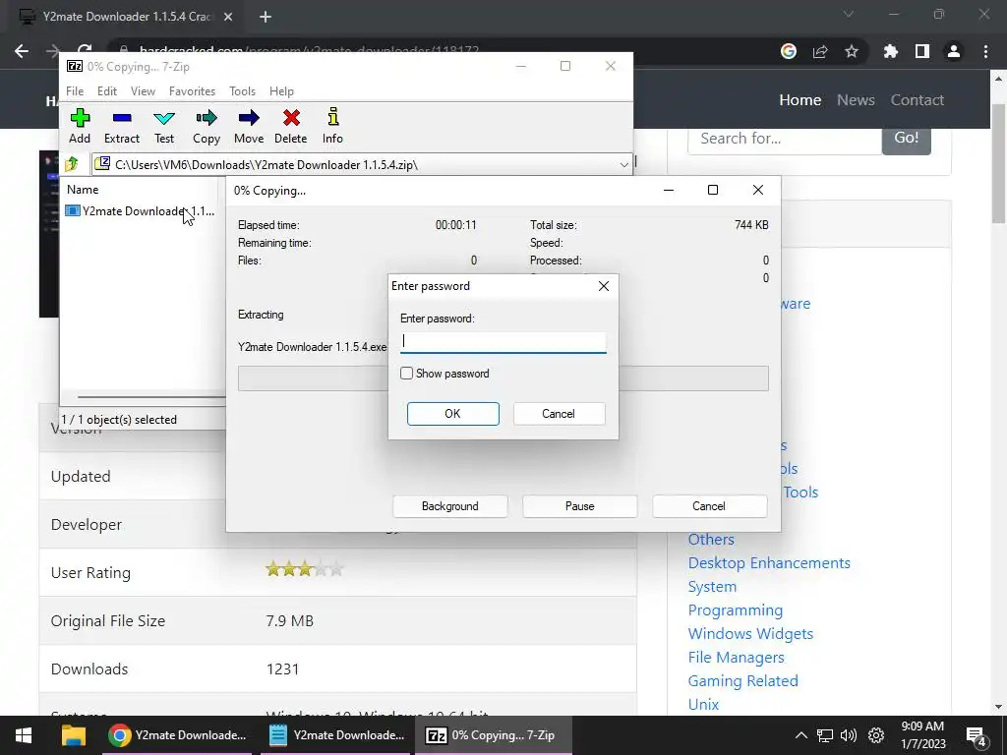1007x755 pixels.
Task: Close the Y2mate Downloader Chrome tab
Action: 228,17
